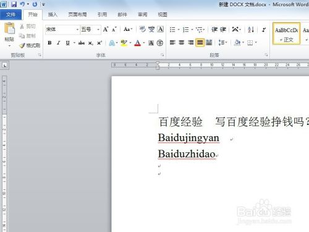The width and height of the screenshot is (309, 232).
Task: Switch to the 邮件 (Mailings) tab
Action: point(122,15)
